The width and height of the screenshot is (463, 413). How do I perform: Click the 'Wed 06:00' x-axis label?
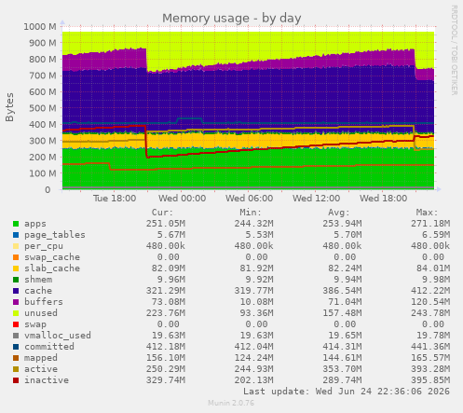click(249, 199)
